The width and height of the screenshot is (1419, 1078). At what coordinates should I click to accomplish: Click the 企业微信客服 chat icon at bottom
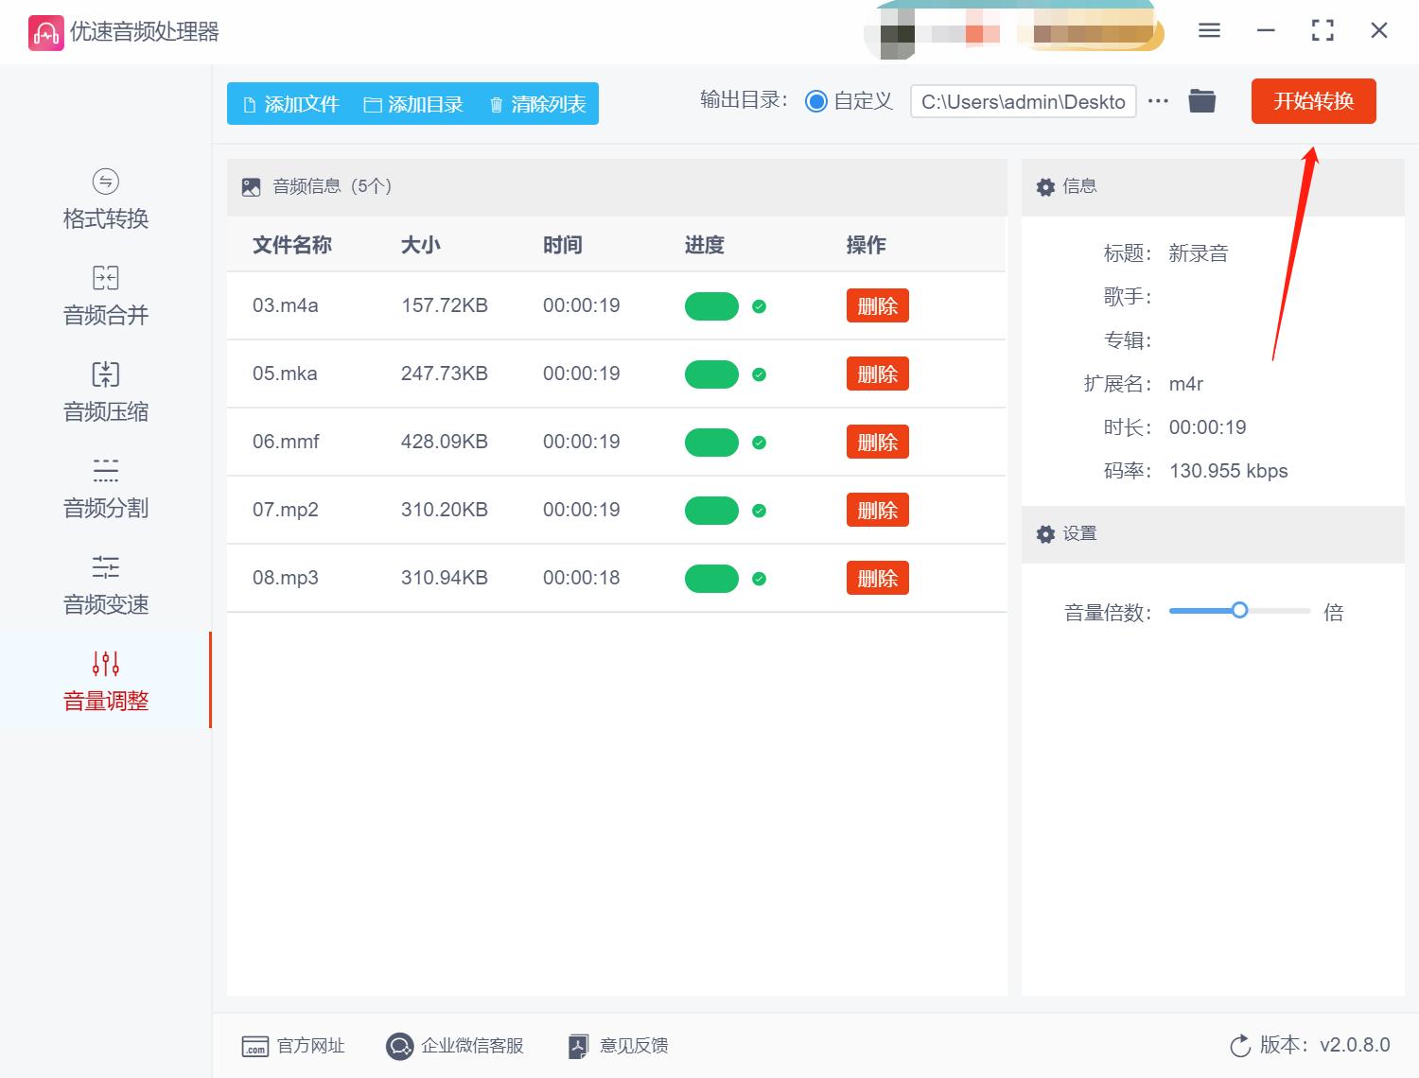400,1046
